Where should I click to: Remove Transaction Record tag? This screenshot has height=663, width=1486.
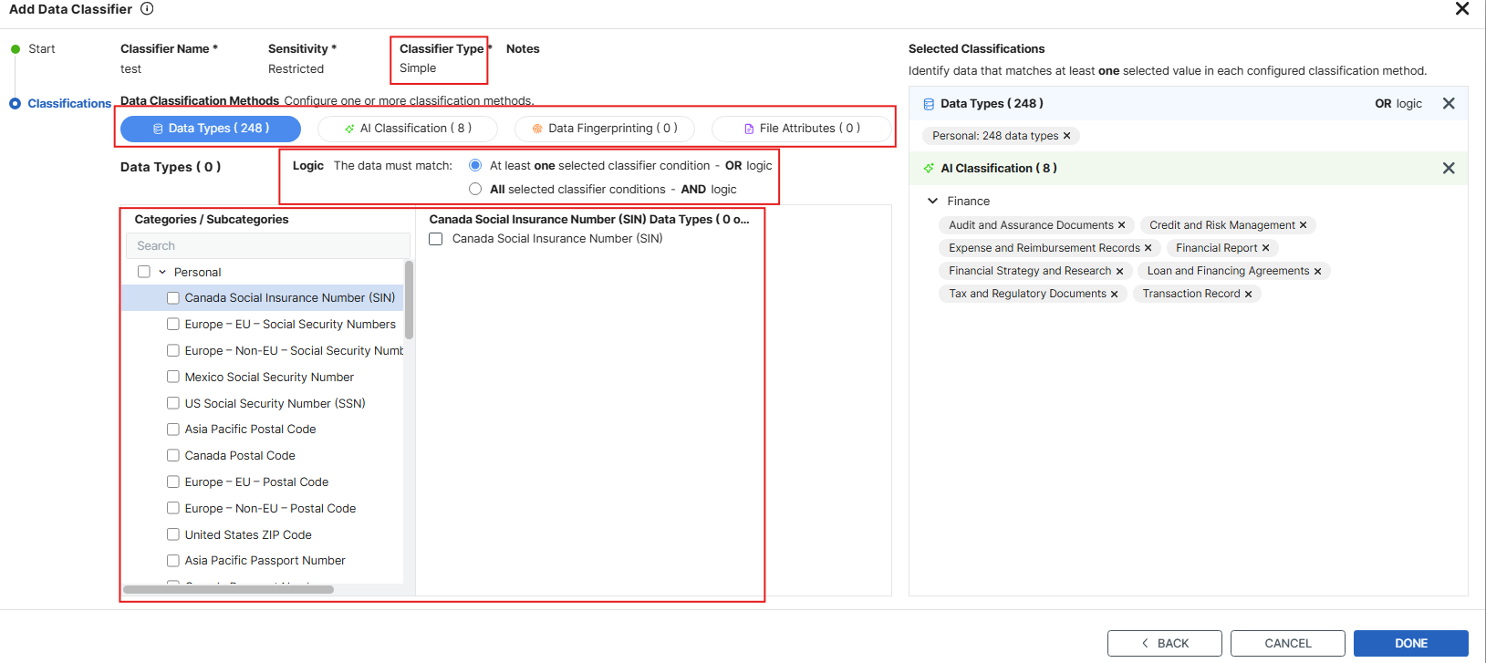[x=1249, y=294]
